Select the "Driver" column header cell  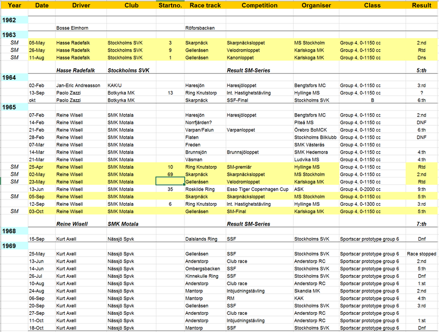click(81, 5)
